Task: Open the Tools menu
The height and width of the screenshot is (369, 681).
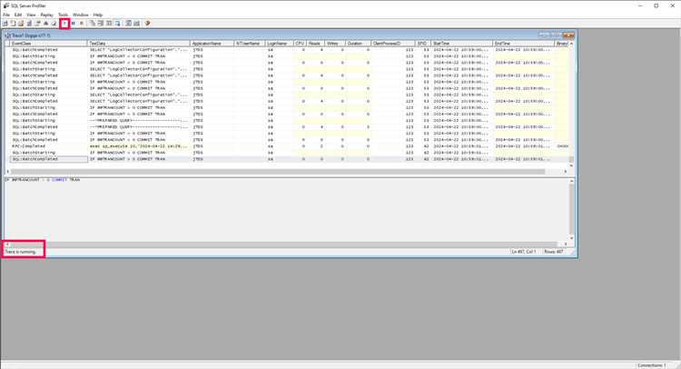Action: coord(63,15)
